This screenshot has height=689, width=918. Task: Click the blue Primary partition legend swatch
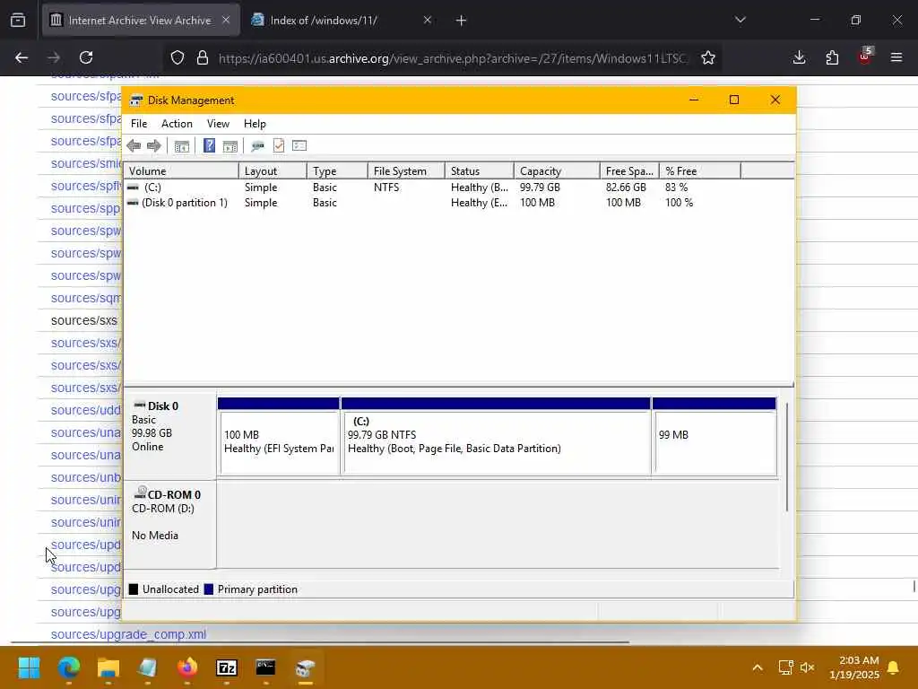coord(208,589)
